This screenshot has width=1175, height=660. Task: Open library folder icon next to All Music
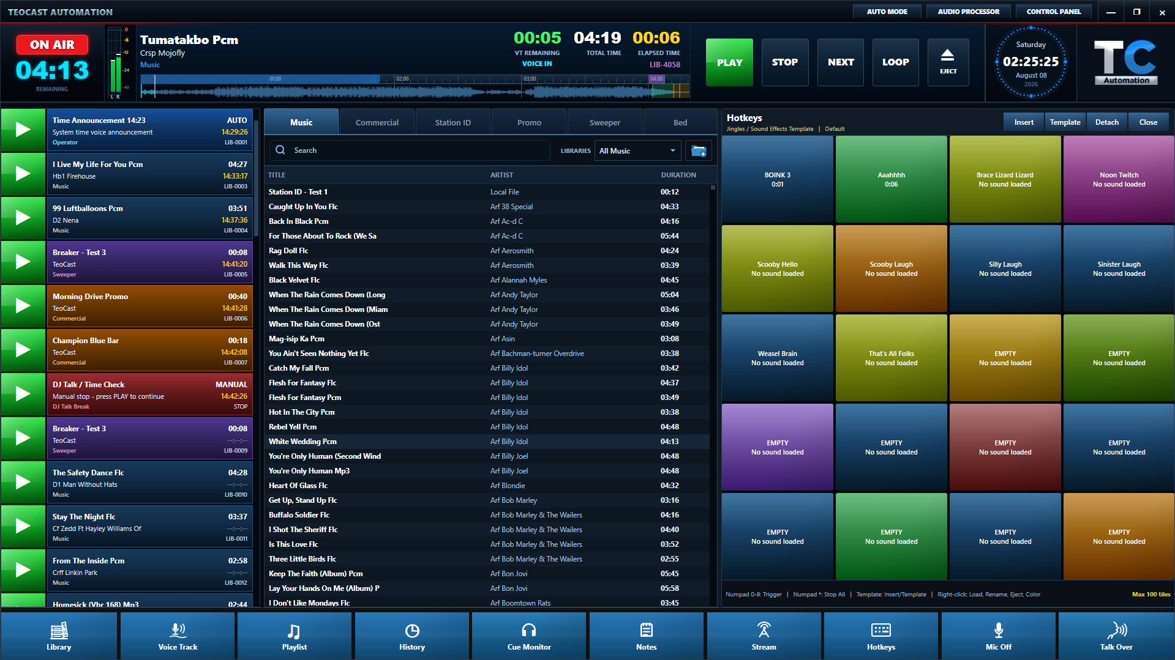click(698, 150)
